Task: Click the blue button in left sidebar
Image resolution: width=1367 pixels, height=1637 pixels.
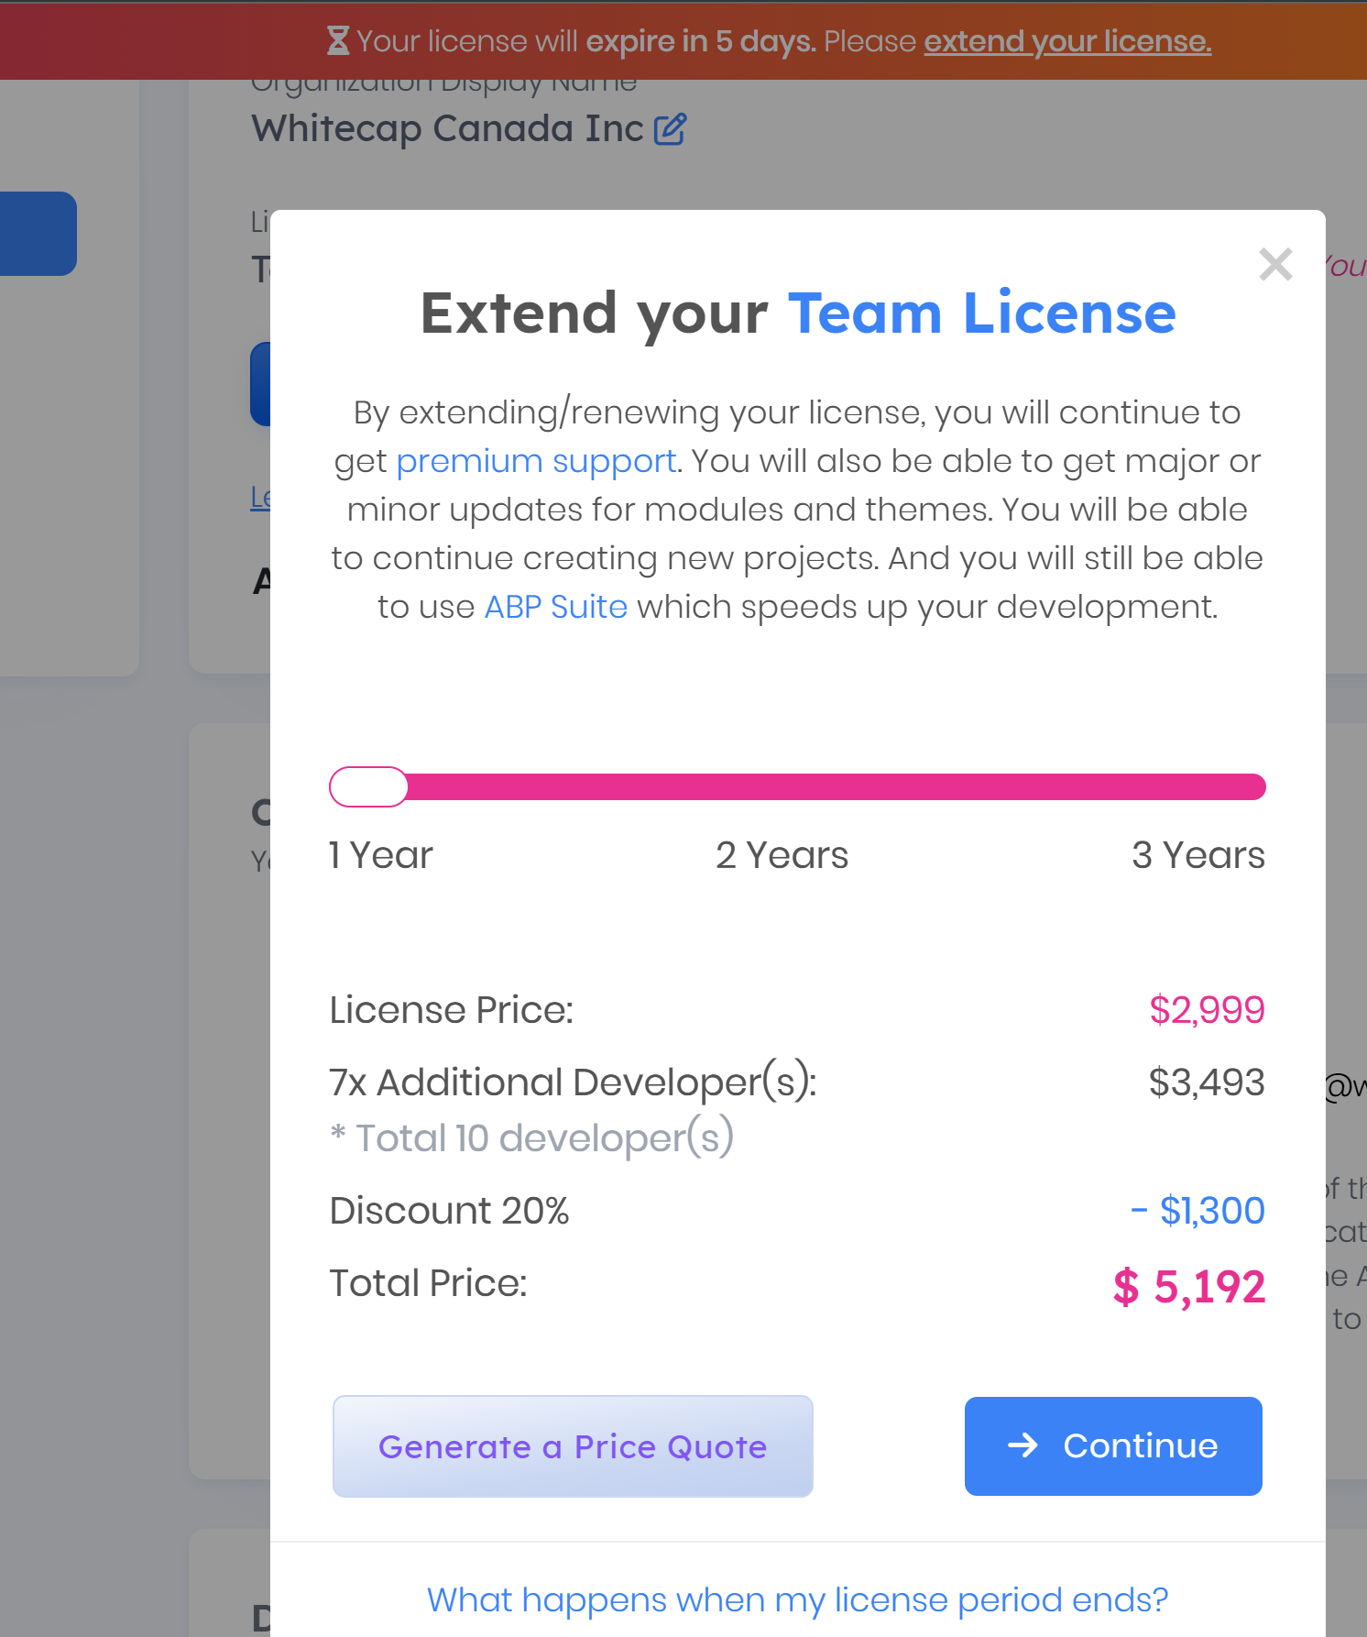Action: click(38, 234)
